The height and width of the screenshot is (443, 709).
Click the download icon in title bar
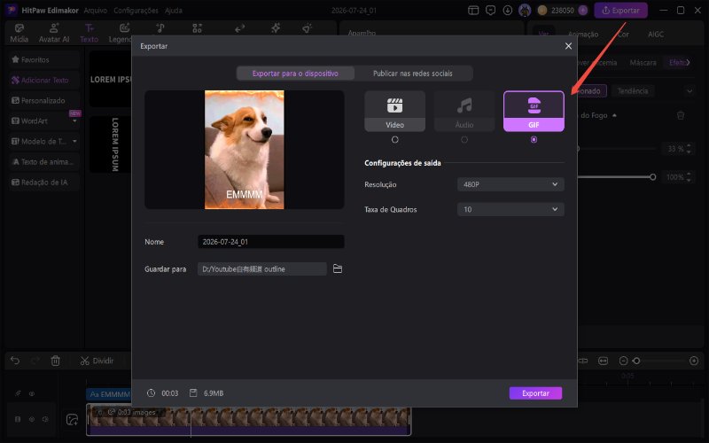click(508, 10)
